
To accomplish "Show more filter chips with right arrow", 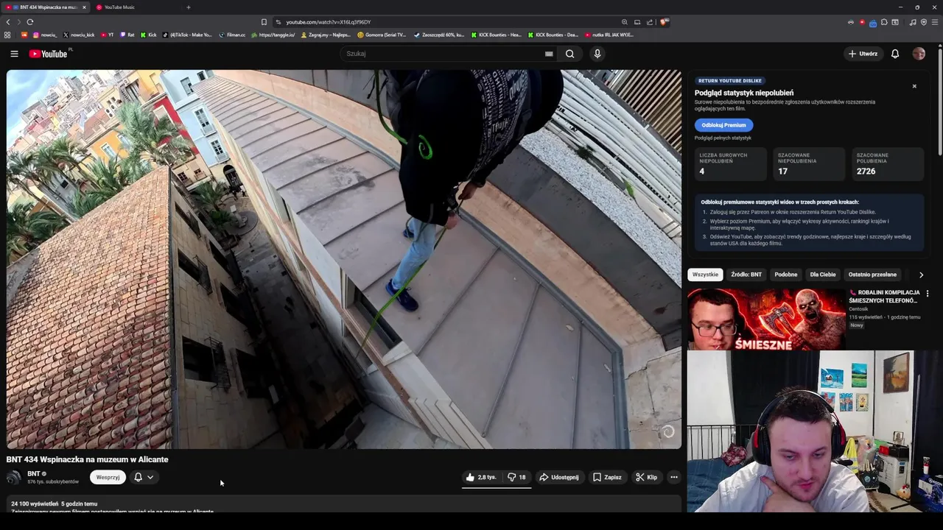I will [921, 275].
